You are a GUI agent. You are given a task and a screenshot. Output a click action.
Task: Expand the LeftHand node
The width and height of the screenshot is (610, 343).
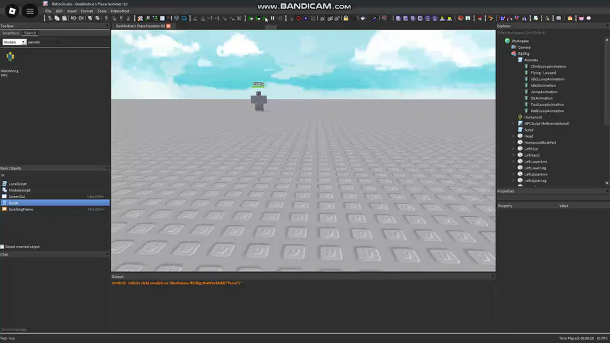point(514,155)
